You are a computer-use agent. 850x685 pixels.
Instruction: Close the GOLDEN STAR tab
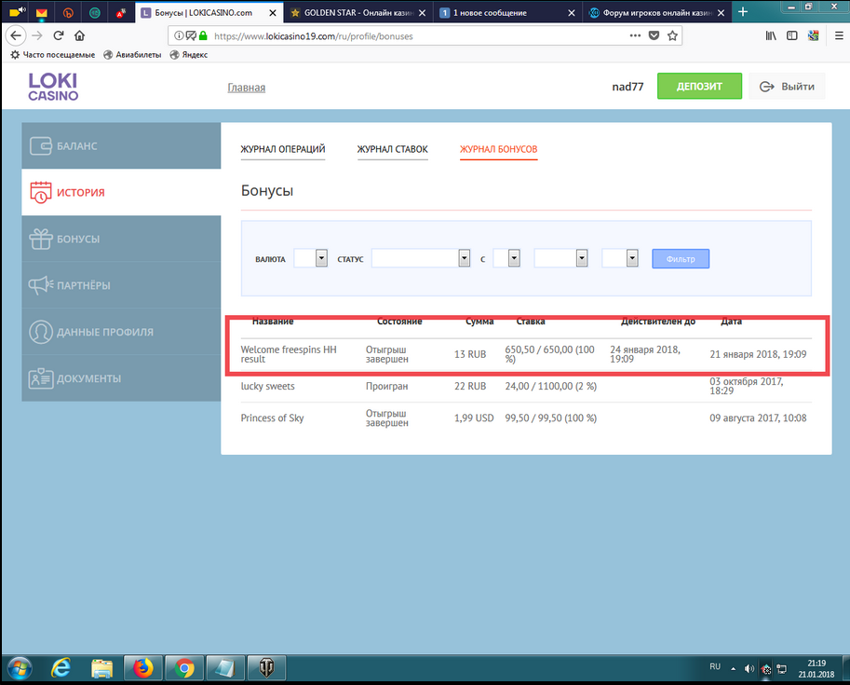pos(423,12)
